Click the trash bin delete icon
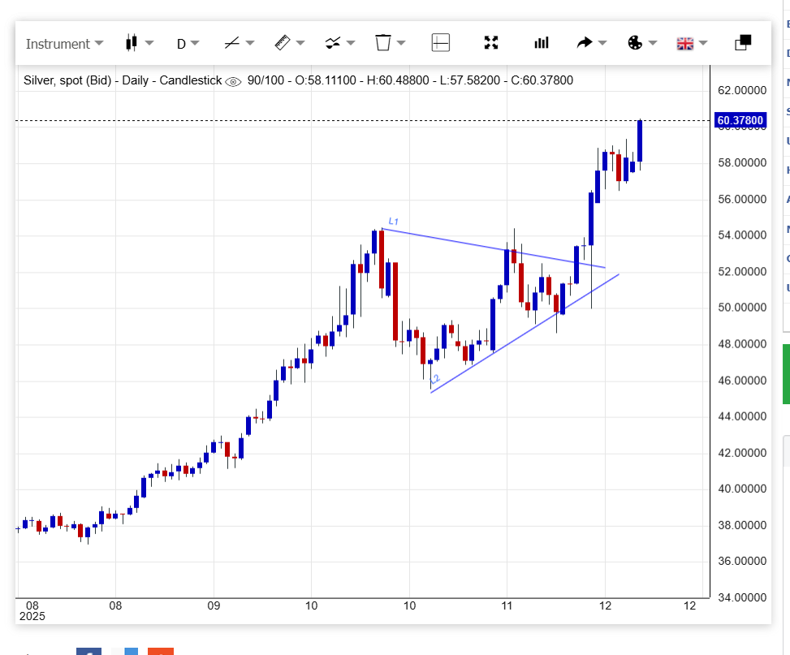790x655 pixels. pyautogui.click(x=383, y=43)
